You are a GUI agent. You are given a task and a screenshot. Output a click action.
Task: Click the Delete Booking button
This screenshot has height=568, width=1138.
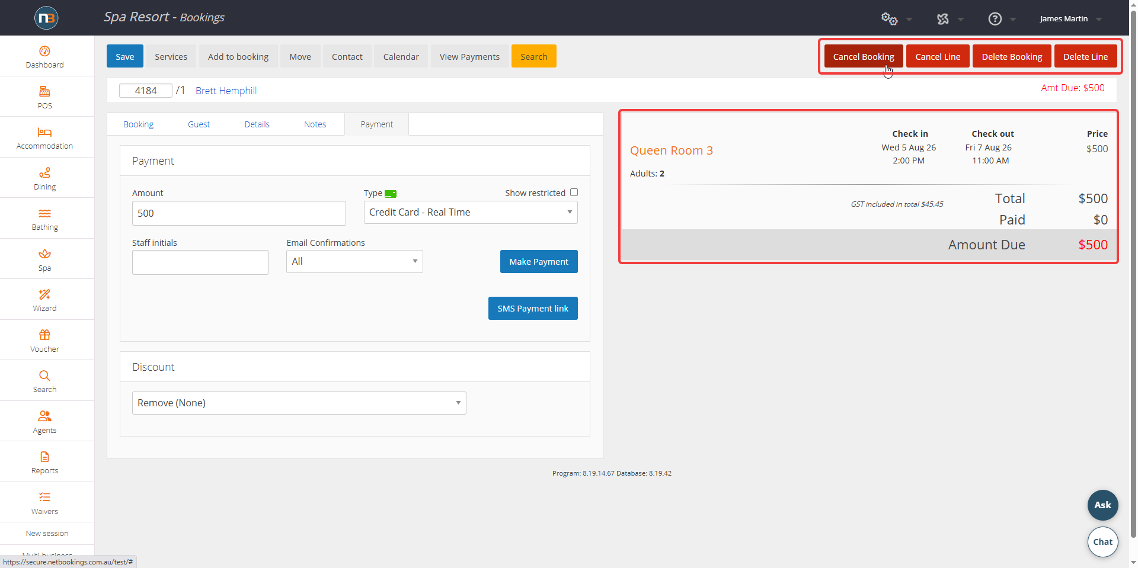coord(1012,56)
